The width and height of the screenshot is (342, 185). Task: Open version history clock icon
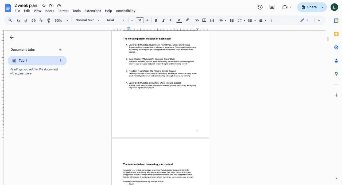pyautogui.click(x=260, y=7)
